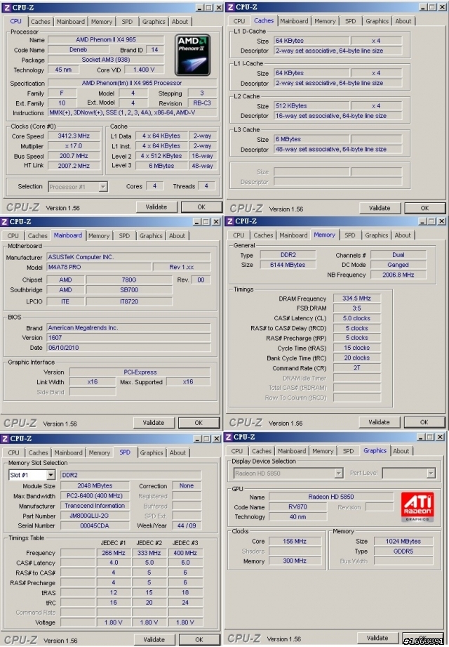Click OK in the SPD tab window

(199, 639)
